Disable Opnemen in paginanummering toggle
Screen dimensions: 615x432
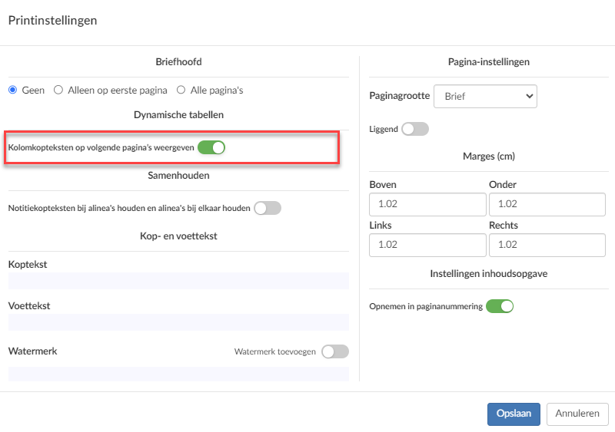coord(499,306)
